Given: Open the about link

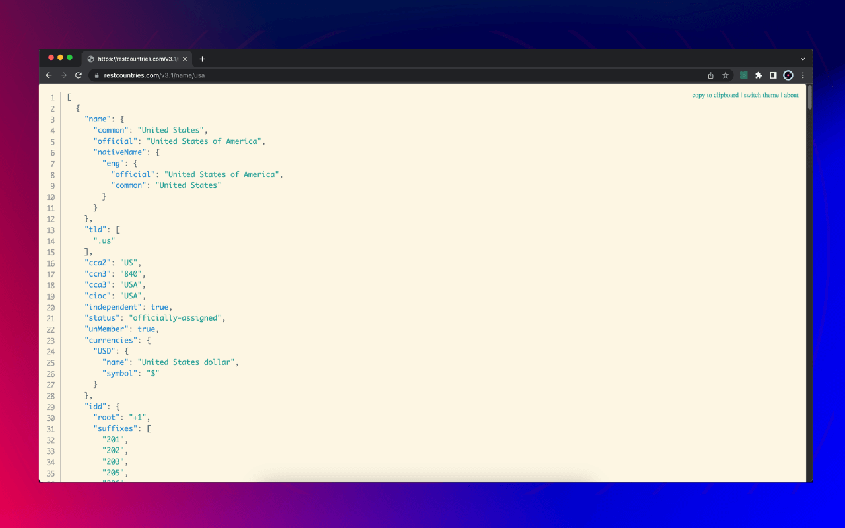Looking at the screenshot, I should [791, 95].
